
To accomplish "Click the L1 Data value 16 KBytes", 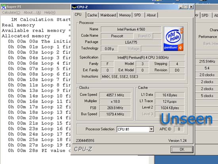I will [170, 95].
